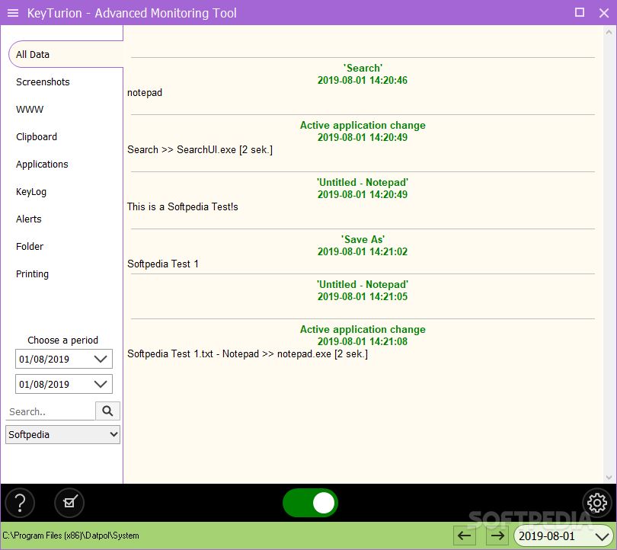Viewport: 617px width, 550px height.
Task: Click the 'Search' entry header
Action: [363, 68]
